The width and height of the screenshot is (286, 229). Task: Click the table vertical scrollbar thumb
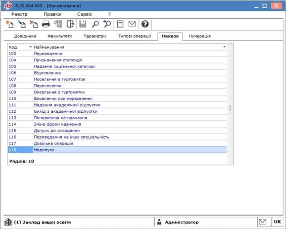tap(230, 108)
